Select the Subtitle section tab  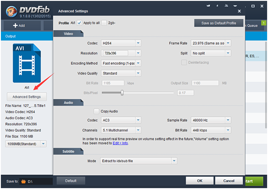pos(68,151)
